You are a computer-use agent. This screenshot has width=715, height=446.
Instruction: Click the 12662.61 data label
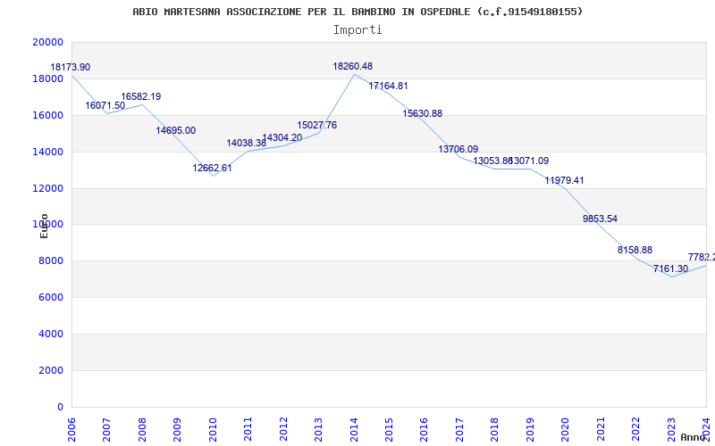click(x=213, y=169)
